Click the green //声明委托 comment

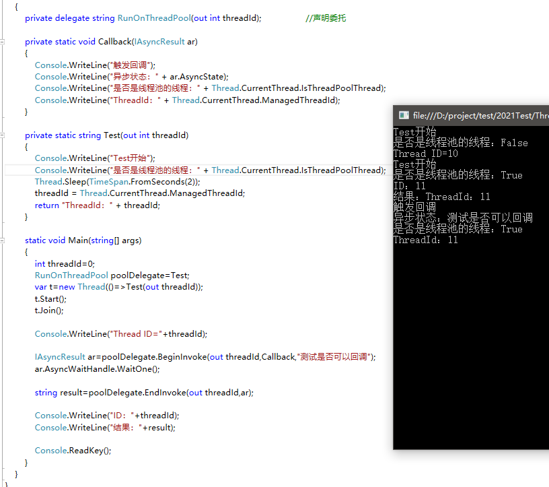326,18
